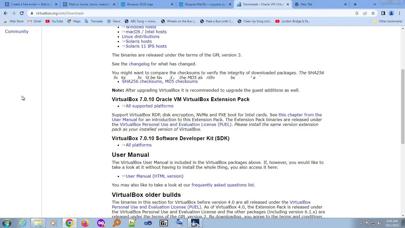Image resolution: width=405 pixels, height=228 pixels.
Task: Open the orange magnifier search app in taskbar
Action: tap(117, 223)
